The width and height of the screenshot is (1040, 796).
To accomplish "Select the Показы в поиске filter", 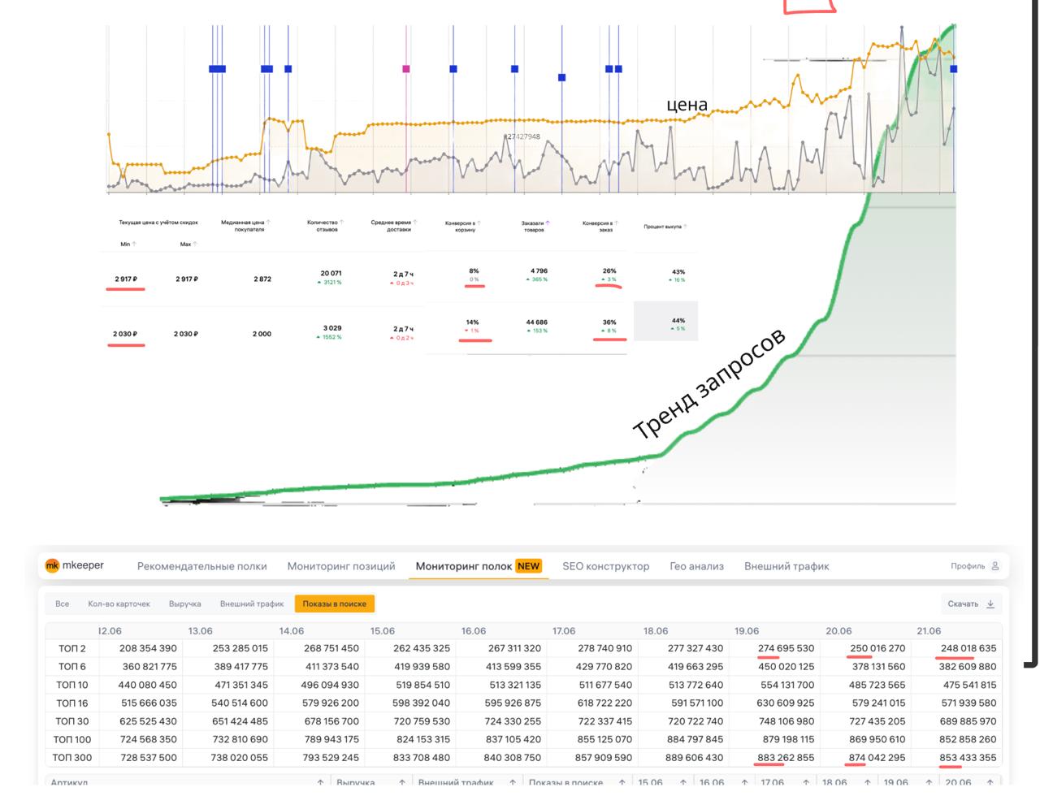I will click(335, 603).
